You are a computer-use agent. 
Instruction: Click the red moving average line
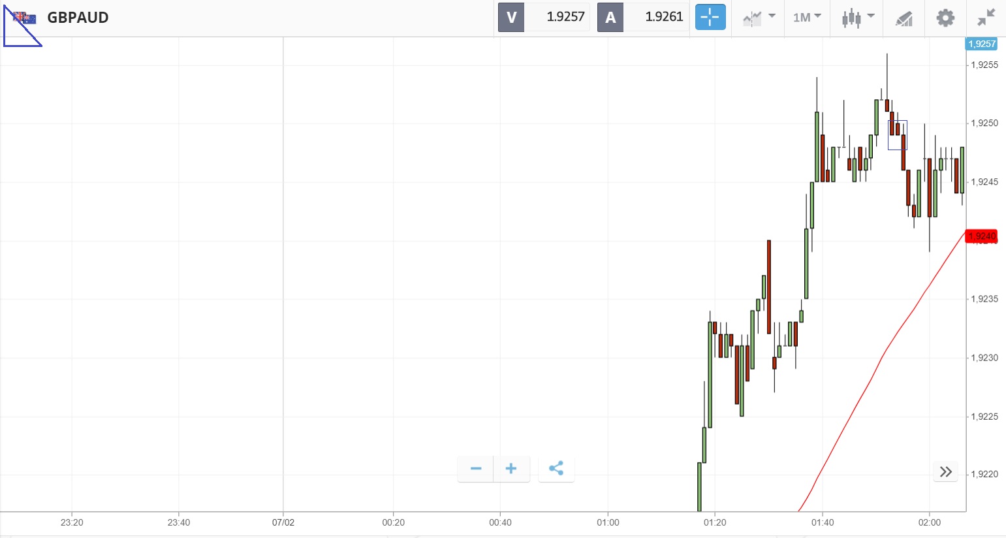point(868,381)
